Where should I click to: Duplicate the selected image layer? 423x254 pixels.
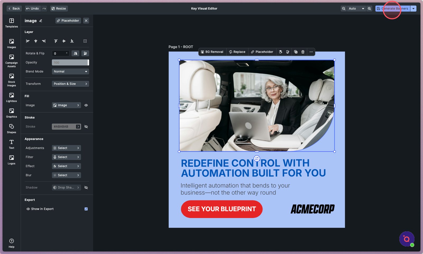point(296,52)
